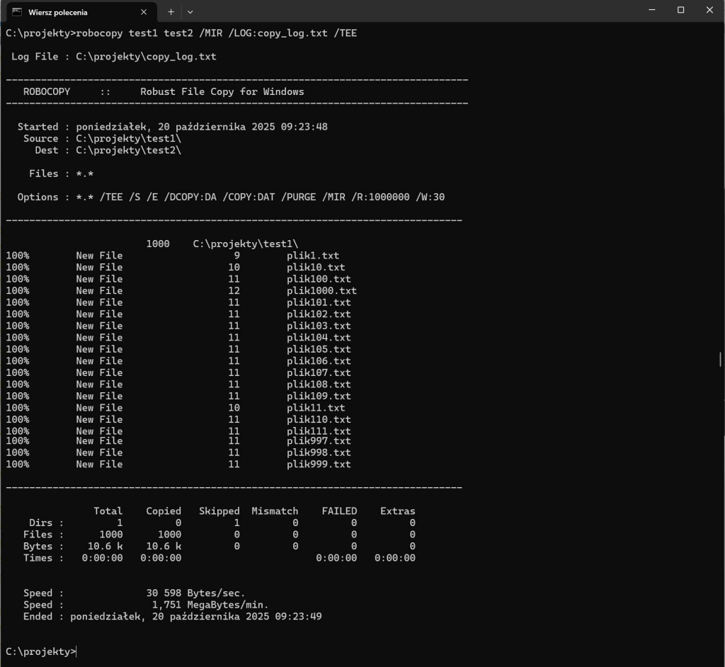Open the tab type dropdown chevron
Screen dimensions: 725x667
coord(189,11)
